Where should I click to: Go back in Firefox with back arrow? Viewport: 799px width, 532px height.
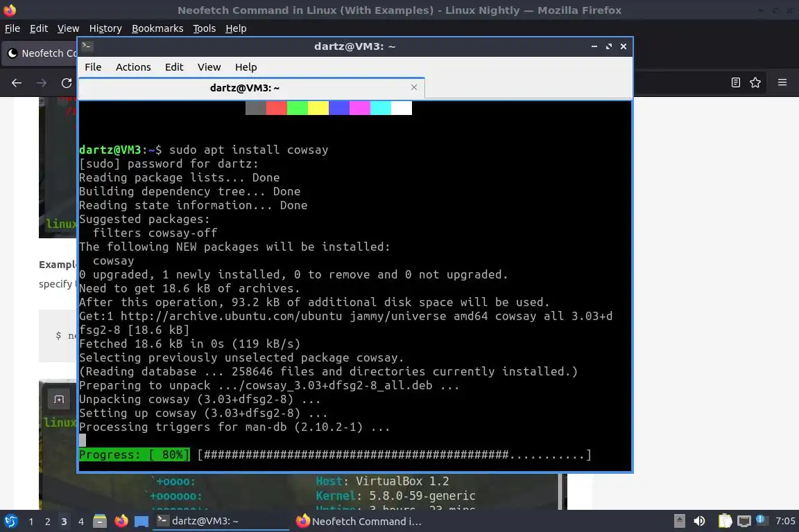[x=17, y=82]
